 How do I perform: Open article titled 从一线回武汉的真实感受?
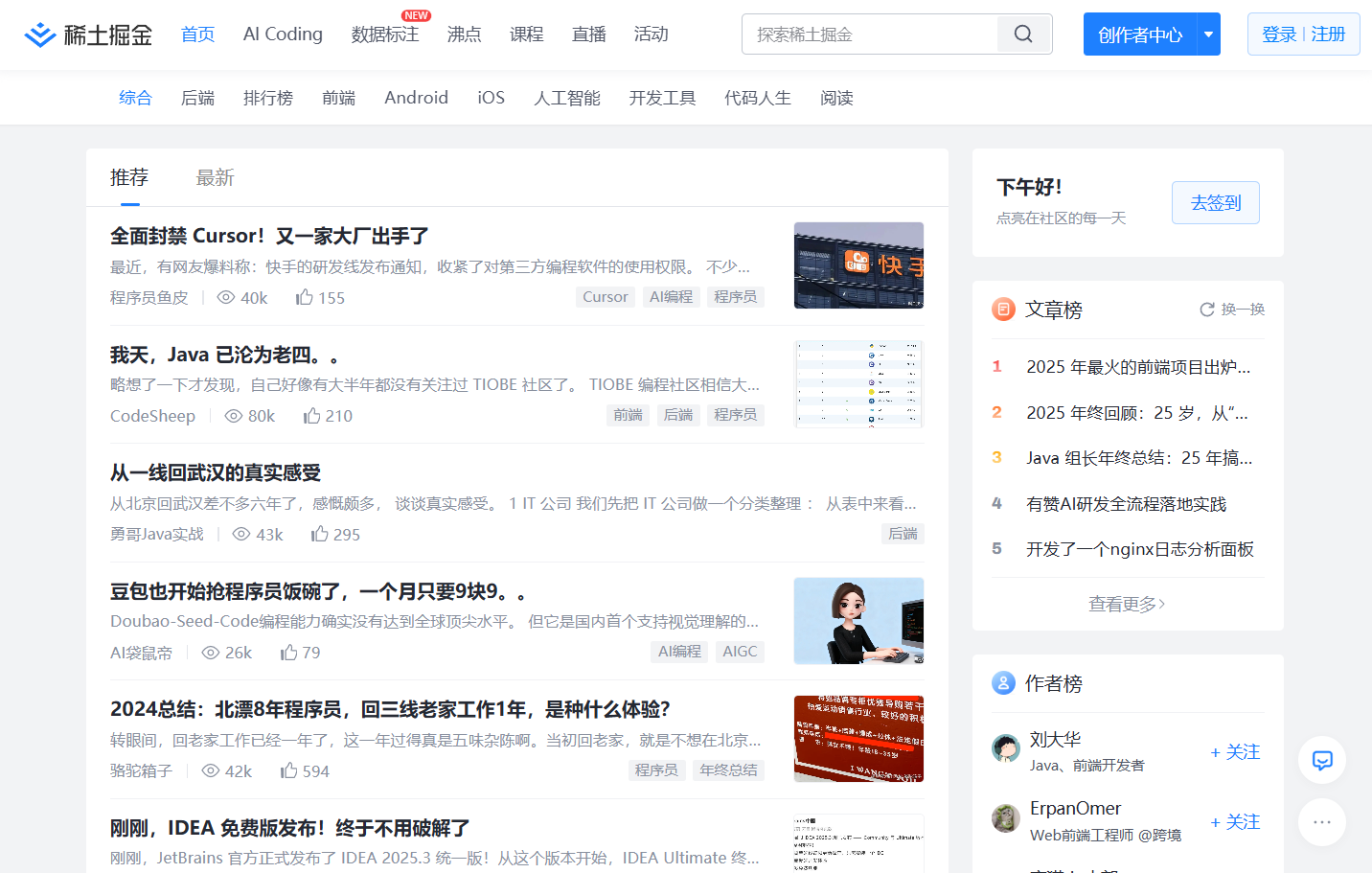pos(216,472)
